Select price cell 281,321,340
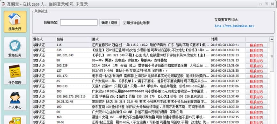This screenshot has width=277, height=124. [65, 55]
